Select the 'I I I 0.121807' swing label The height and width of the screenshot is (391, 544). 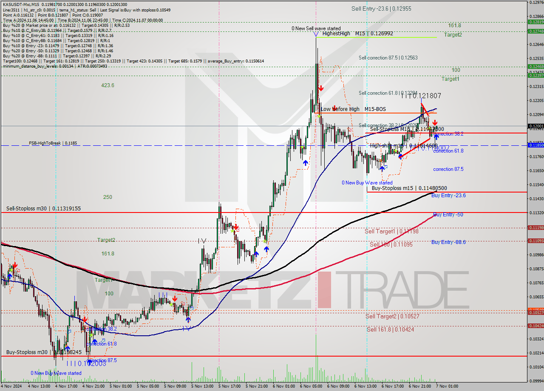pyautogui.click(x=421, y=96)
